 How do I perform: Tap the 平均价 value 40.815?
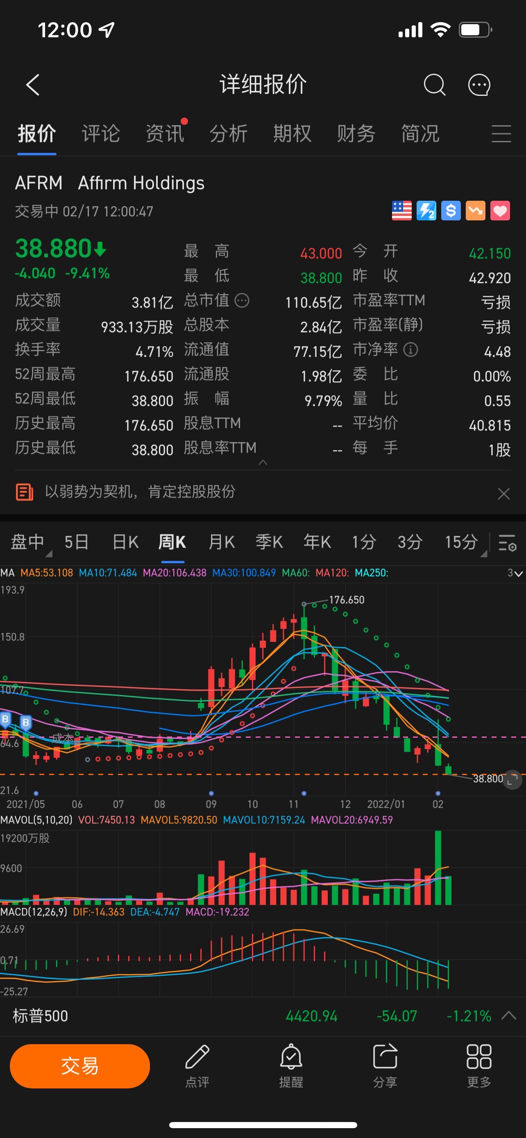click(490, 426)
